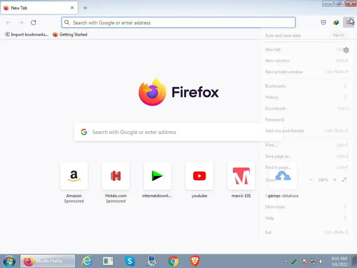
Task: Open volume speaker tray icon
Action: (x=322, y=261)
